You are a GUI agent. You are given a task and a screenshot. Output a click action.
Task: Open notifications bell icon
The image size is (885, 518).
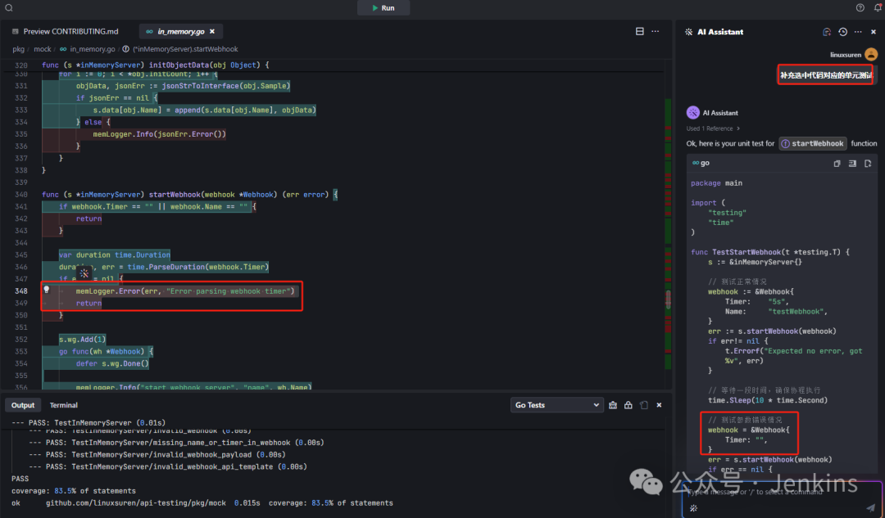[x=878, y=8]
